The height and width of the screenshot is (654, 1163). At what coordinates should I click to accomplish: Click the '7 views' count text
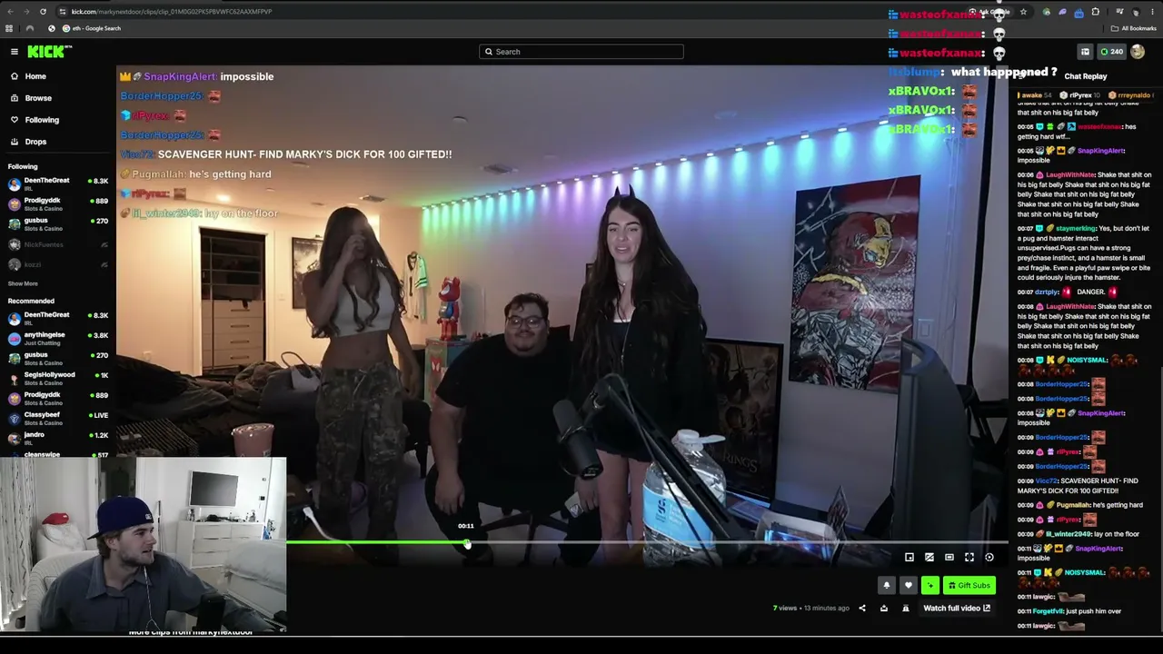785,609
